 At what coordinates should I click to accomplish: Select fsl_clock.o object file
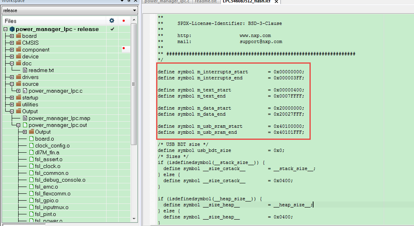tap(48, 166)
